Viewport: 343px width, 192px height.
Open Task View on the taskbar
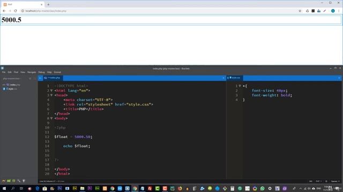click(21, 188)
